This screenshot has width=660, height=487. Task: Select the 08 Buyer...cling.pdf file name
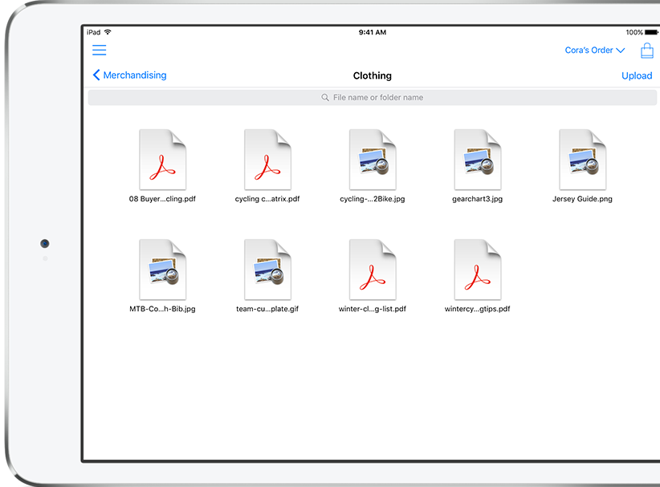click(x=162, y=199)
